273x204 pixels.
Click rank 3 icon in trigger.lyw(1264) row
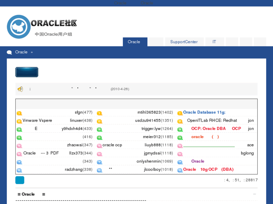100,130
